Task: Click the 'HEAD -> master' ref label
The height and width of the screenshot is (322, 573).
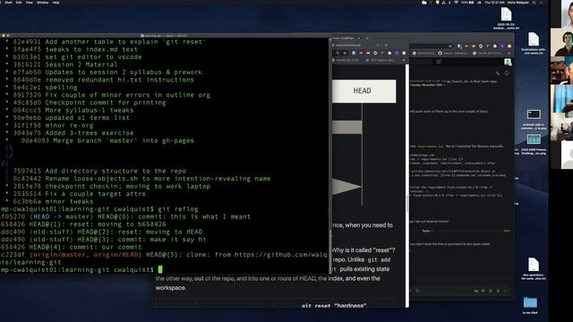Action: 63,216
